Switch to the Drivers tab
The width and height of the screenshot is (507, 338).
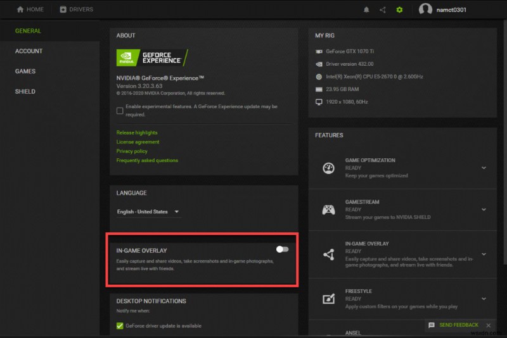click(x=76, y=9)
